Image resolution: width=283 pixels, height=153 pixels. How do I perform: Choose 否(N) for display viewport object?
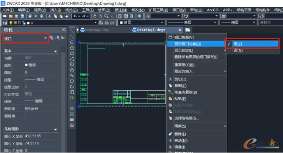[252, 51]
